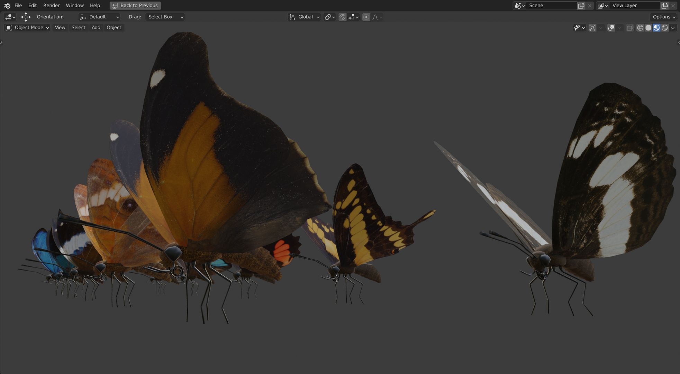Open the Object Mode dropdown
This screenshot has height=374, width=680.
click(x=27, y=28)
